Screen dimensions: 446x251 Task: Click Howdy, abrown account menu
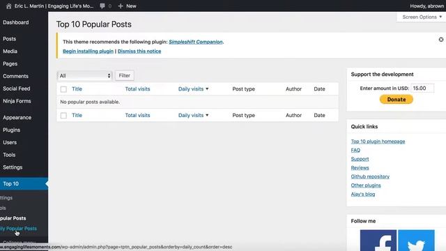(x=426, y=6)
